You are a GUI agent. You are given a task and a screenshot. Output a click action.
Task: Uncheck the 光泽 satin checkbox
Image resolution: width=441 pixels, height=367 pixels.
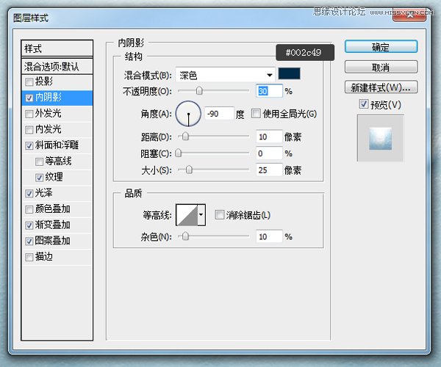tap(29, 193)
